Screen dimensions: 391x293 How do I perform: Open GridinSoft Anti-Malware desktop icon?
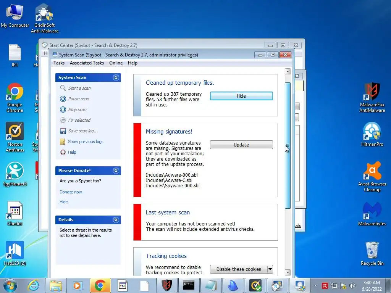[45, 19]
